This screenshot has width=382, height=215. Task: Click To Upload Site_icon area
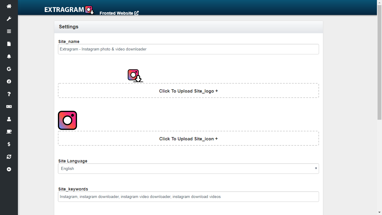coord(188,138)
